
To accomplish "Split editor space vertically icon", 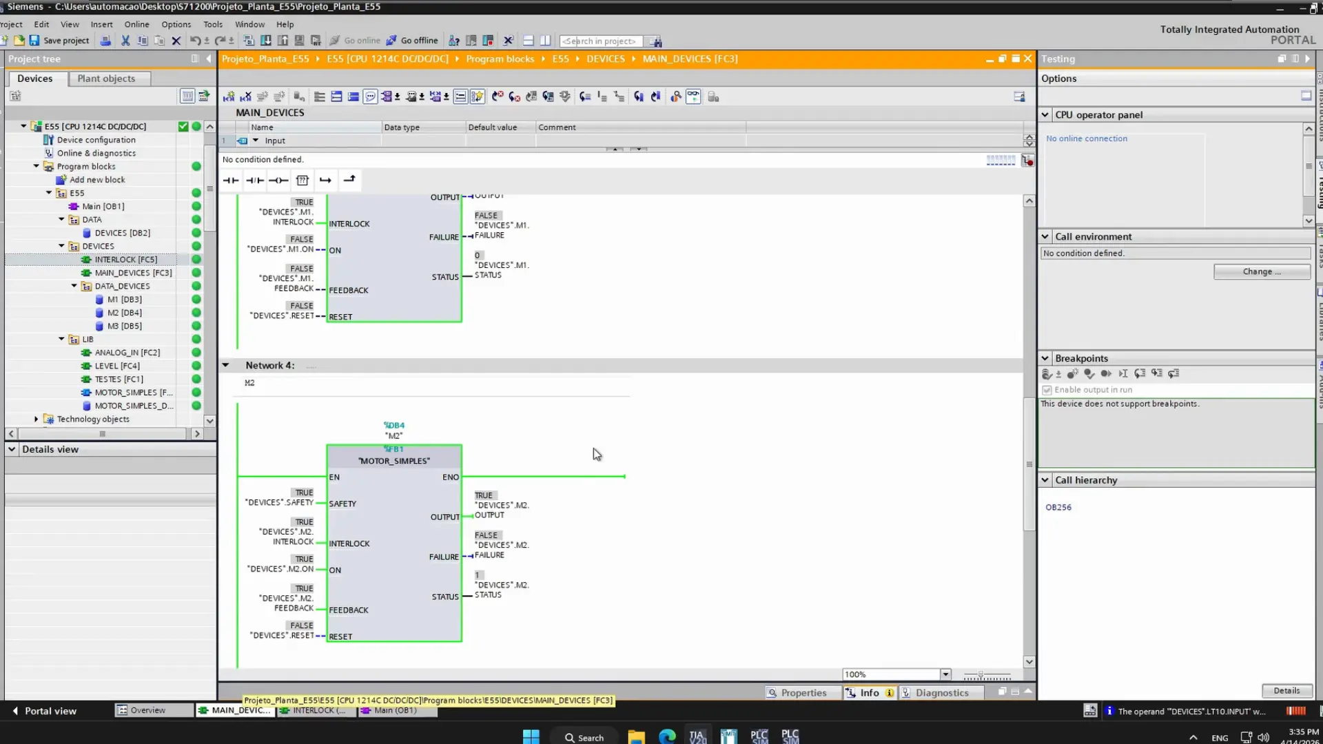I will pos(545,41).
